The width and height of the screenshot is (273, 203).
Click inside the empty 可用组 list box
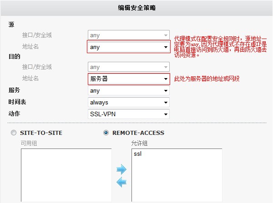pos(66,175)
